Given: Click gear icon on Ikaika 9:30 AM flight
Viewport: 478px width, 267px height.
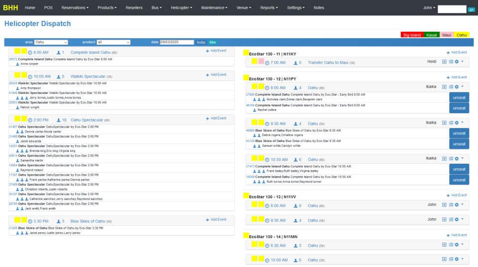Looking at the screenshot, I should click(457, 123).
